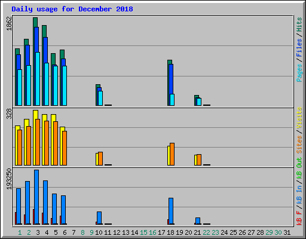Click the yellow visits bar for day 5
The height and width of the screenshot is (239, 306).
coord(53,140)
